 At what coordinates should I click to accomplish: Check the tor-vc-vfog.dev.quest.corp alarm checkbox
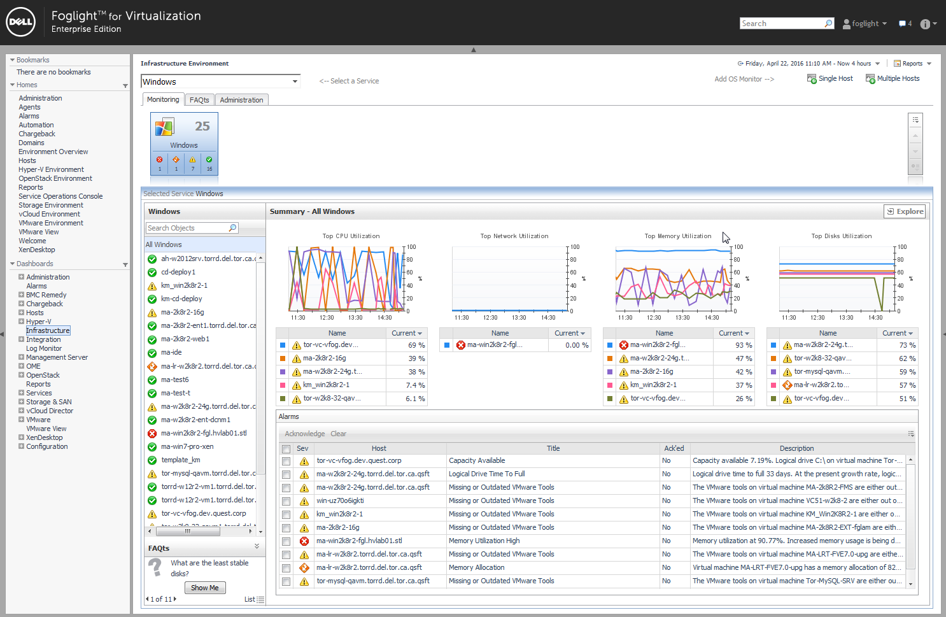(286, 461)
